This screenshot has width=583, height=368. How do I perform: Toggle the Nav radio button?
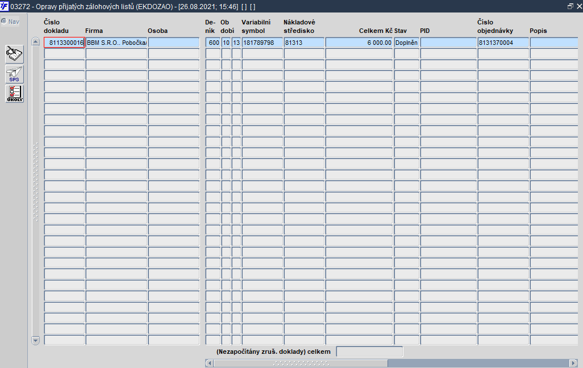(x=4, y=21)
